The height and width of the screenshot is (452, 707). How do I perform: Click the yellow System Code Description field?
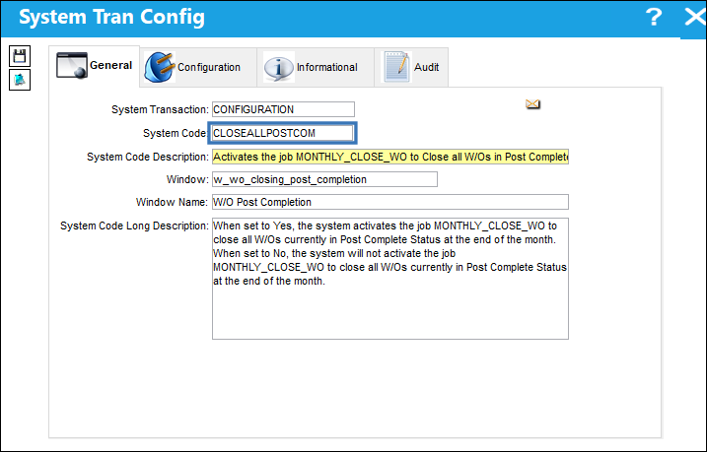coord(390,157)
